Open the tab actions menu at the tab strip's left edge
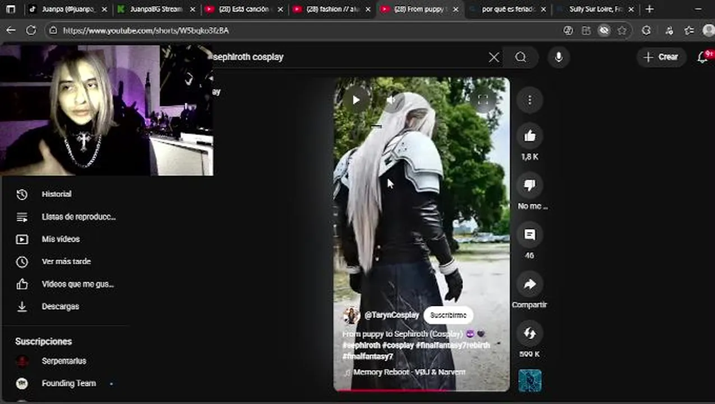 (x=11, y=9)
